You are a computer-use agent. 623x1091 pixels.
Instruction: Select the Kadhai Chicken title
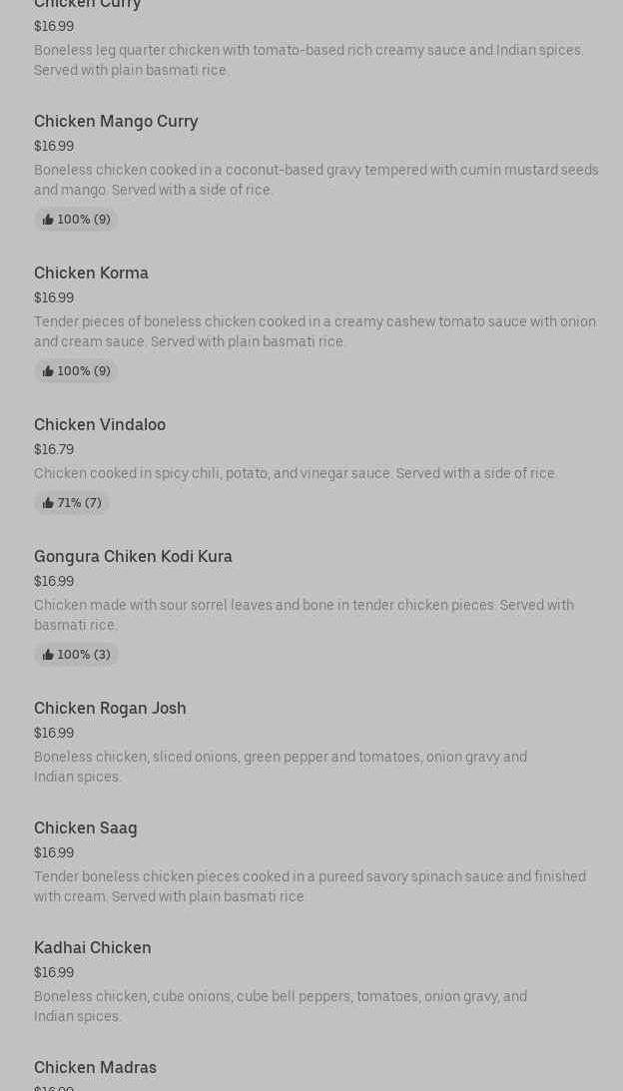tap(93, 948)
